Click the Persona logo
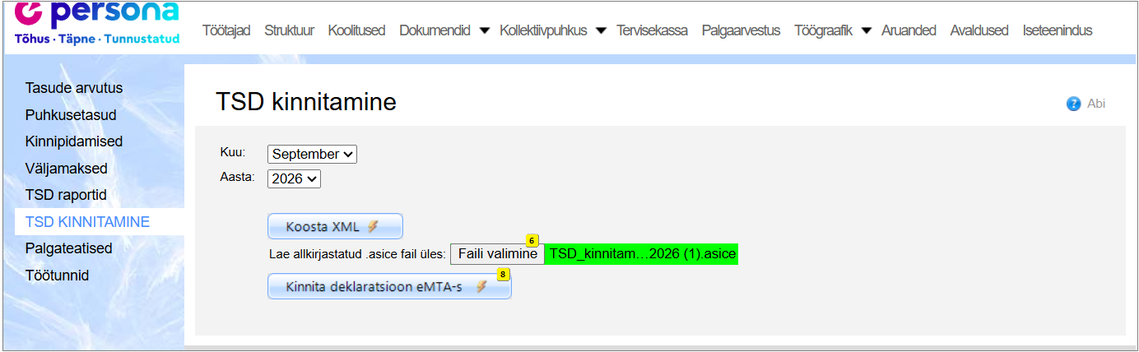 (x=97, y=23)
